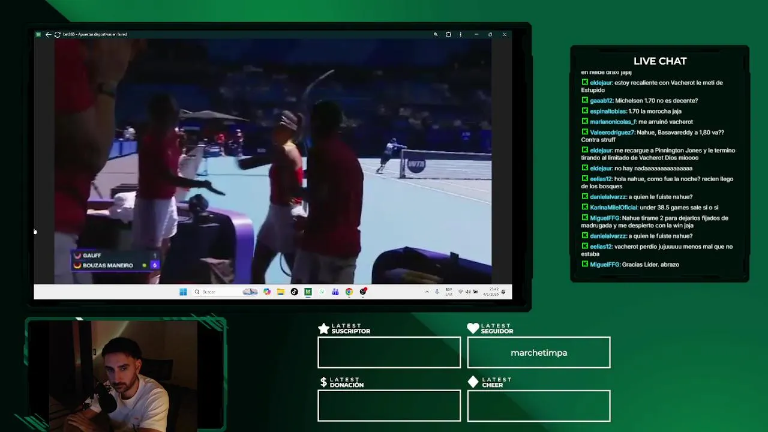Open the Wi-Fi network tray icon

coord(461,292)
